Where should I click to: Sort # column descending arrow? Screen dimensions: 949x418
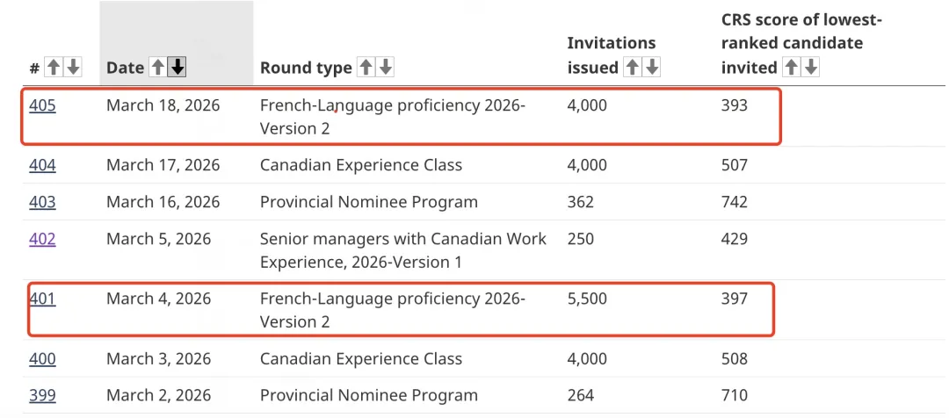click(x=73, y=68)
